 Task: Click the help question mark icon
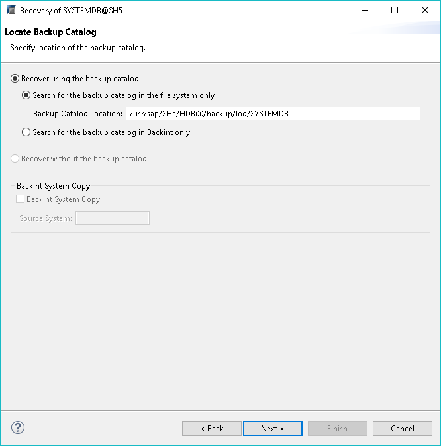pyautogui.click(x=18, y=427)
